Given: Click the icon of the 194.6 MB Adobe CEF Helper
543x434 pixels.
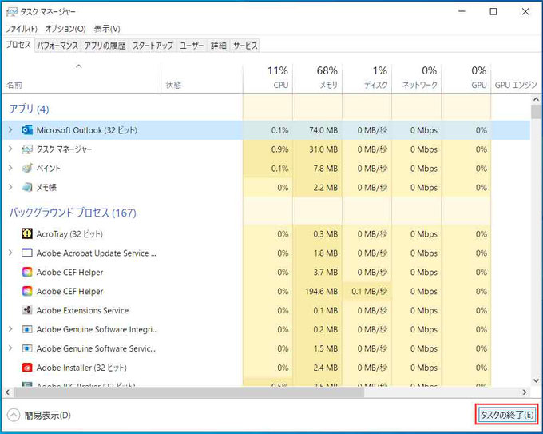Looking at the screenshot, I should [x=27, y=291].
